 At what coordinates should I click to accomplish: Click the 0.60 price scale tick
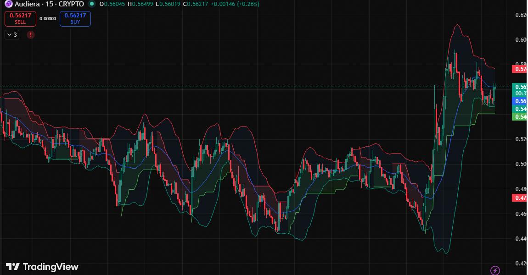520,40
